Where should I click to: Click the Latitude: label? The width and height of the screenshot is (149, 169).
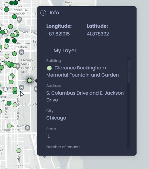(97, 26)
